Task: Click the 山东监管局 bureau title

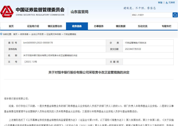Action: coord(80,12)
